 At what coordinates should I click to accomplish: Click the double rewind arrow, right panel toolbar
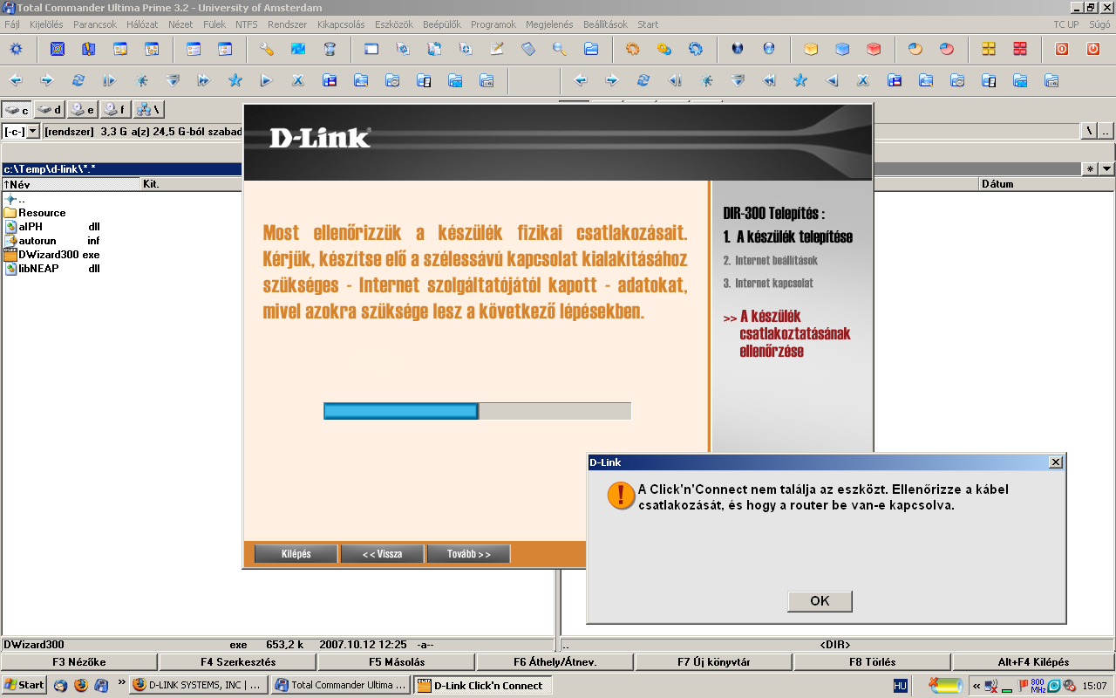(x=769, y=80)
